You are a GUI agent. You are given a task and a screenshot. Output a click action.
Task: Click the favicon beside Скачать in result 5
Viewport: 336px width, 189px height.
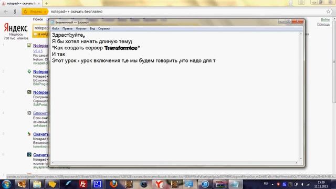tap(29, 134)
